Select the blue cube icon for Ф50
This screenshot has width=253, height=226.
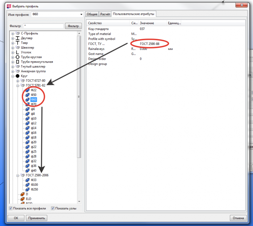27,95
